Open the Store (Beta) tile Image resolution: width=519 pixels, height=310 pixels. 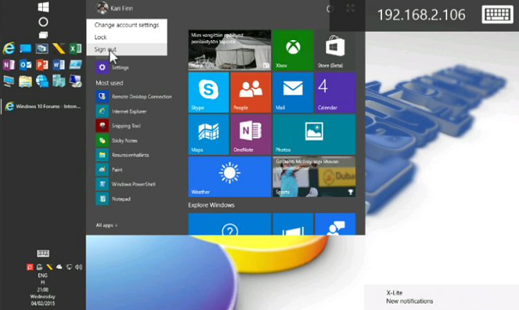coord(336,50)
